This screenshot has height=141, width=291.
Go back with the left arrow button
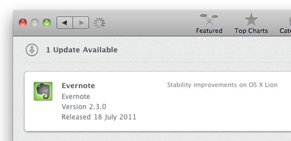click(x=65, y=23)
